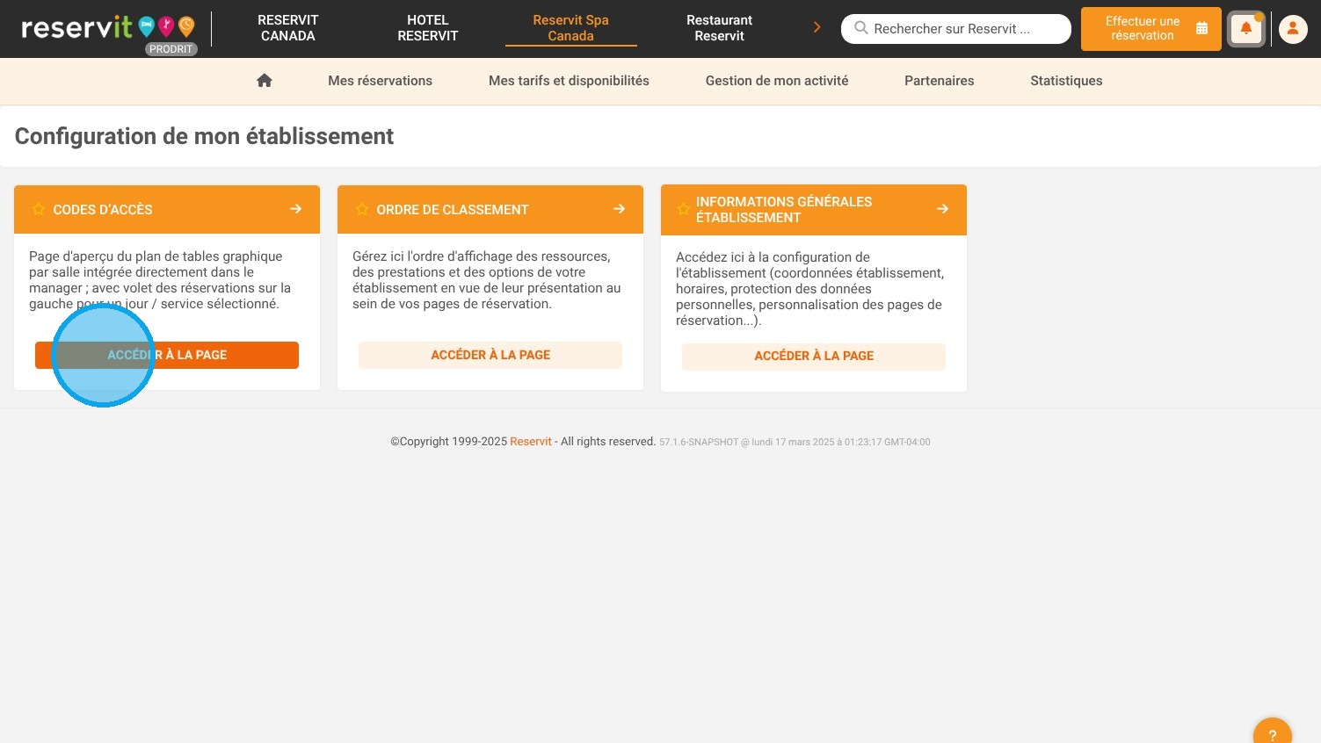Focus the Rechercher sur Reservit search field

pyautogui.click(x=955, y=29)
